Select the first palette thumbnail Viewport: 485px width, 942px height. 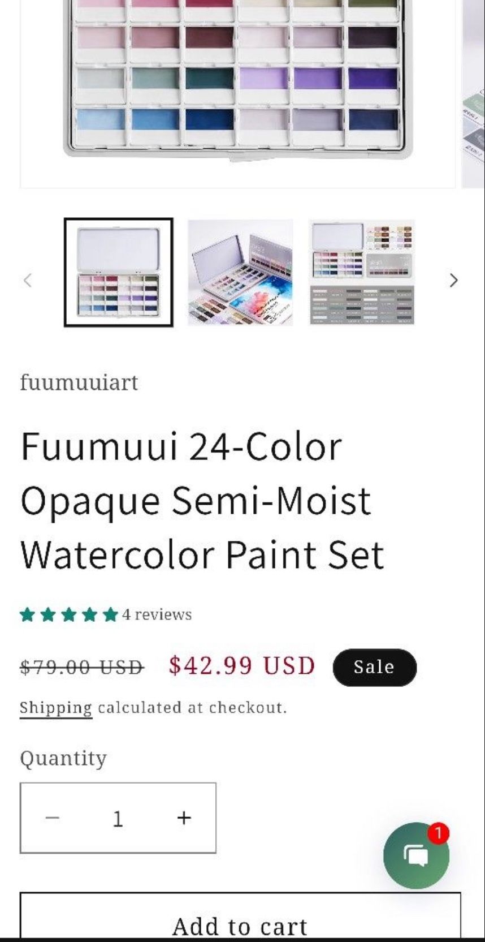coord(119,272)
